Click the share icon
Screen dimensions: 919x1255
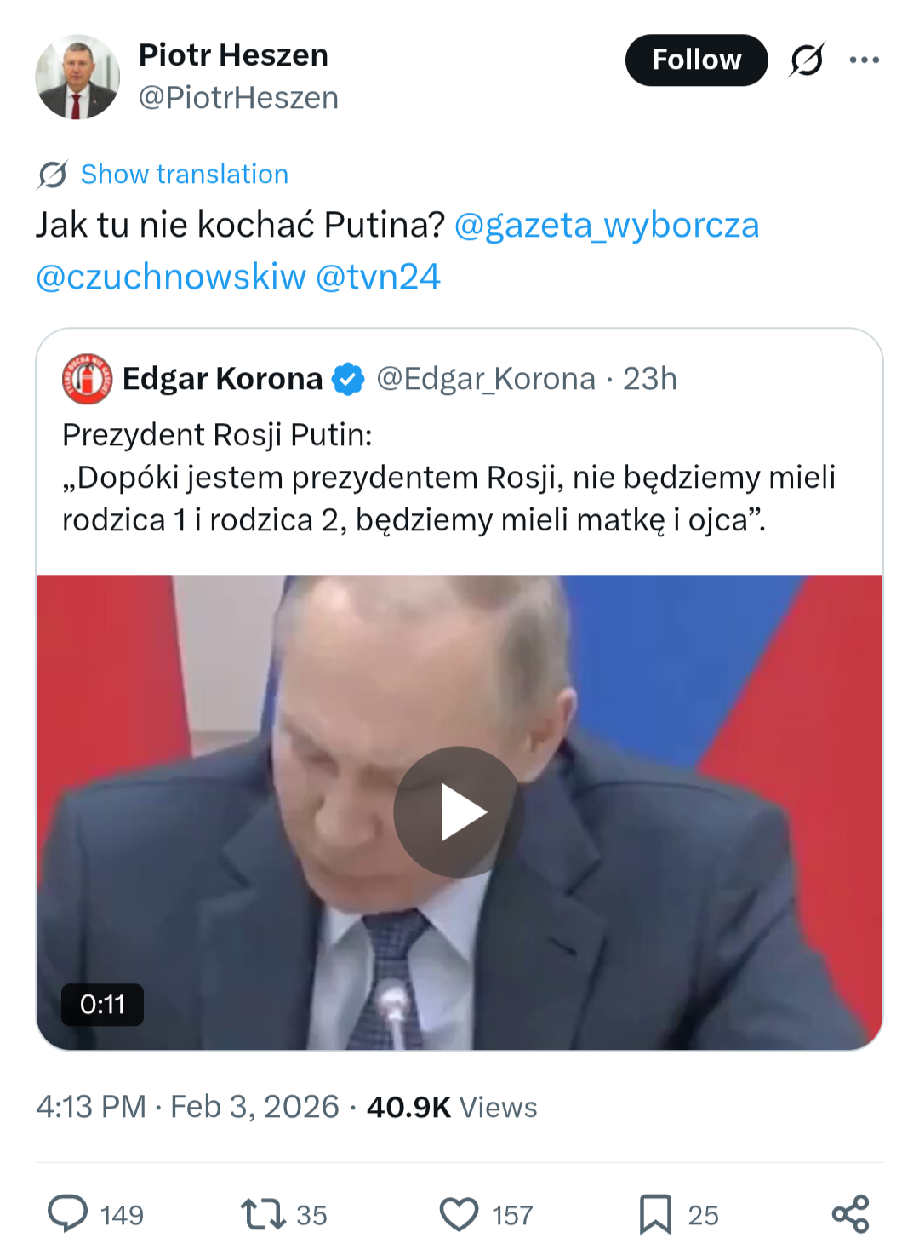click(x=850, y=1214)
